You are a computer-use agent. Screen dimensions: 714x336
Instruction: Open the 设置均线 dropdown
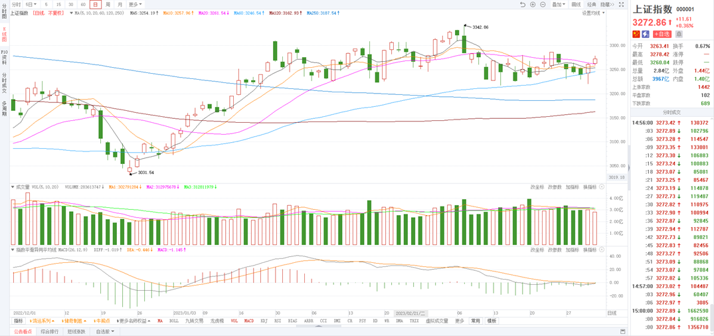click(x=593, y=13)
